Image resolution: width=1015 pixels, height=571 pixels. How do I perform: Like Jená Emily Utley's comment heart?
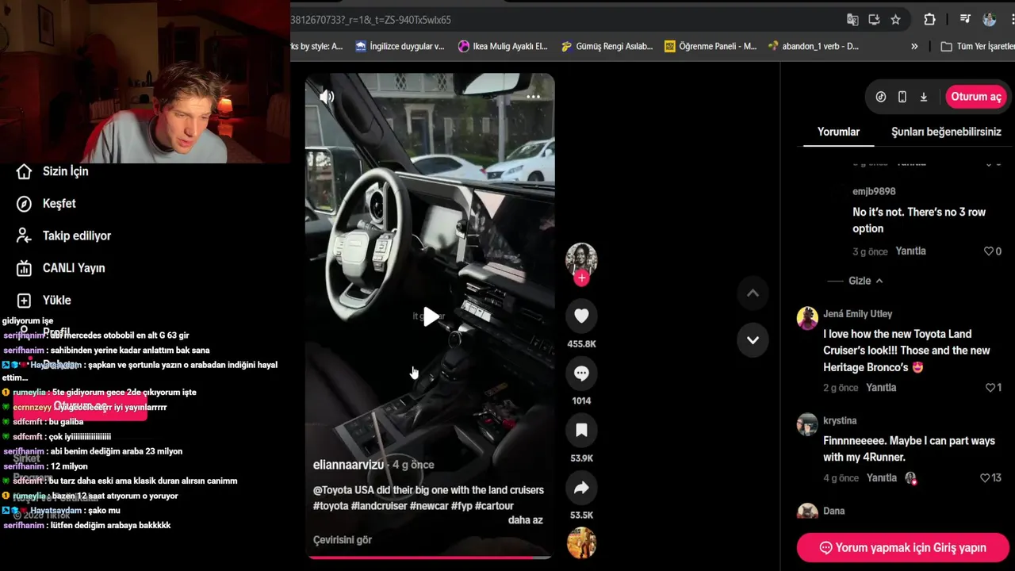[x=990, y=388]
